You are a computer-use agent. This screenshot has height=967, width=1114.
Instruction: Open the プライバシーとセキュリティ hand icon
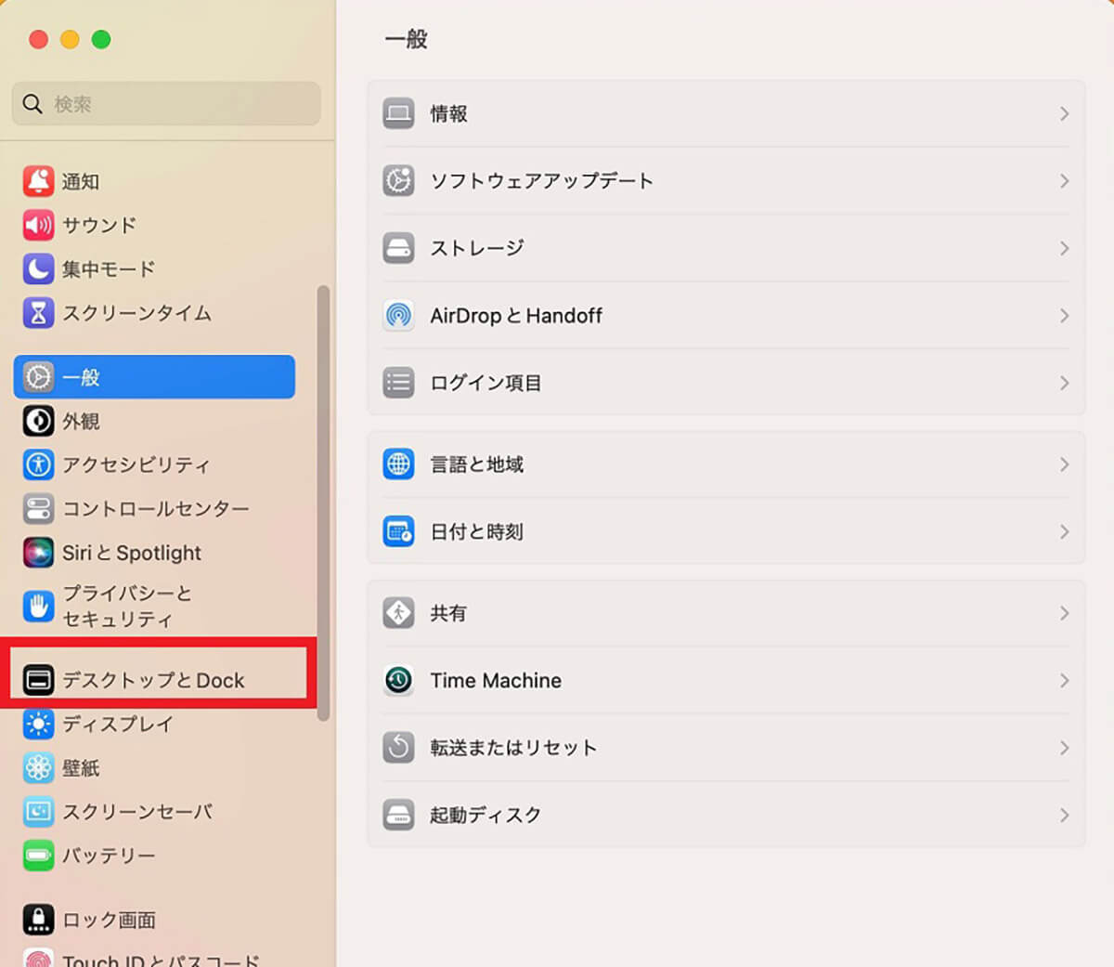click(x=38, y=607)
